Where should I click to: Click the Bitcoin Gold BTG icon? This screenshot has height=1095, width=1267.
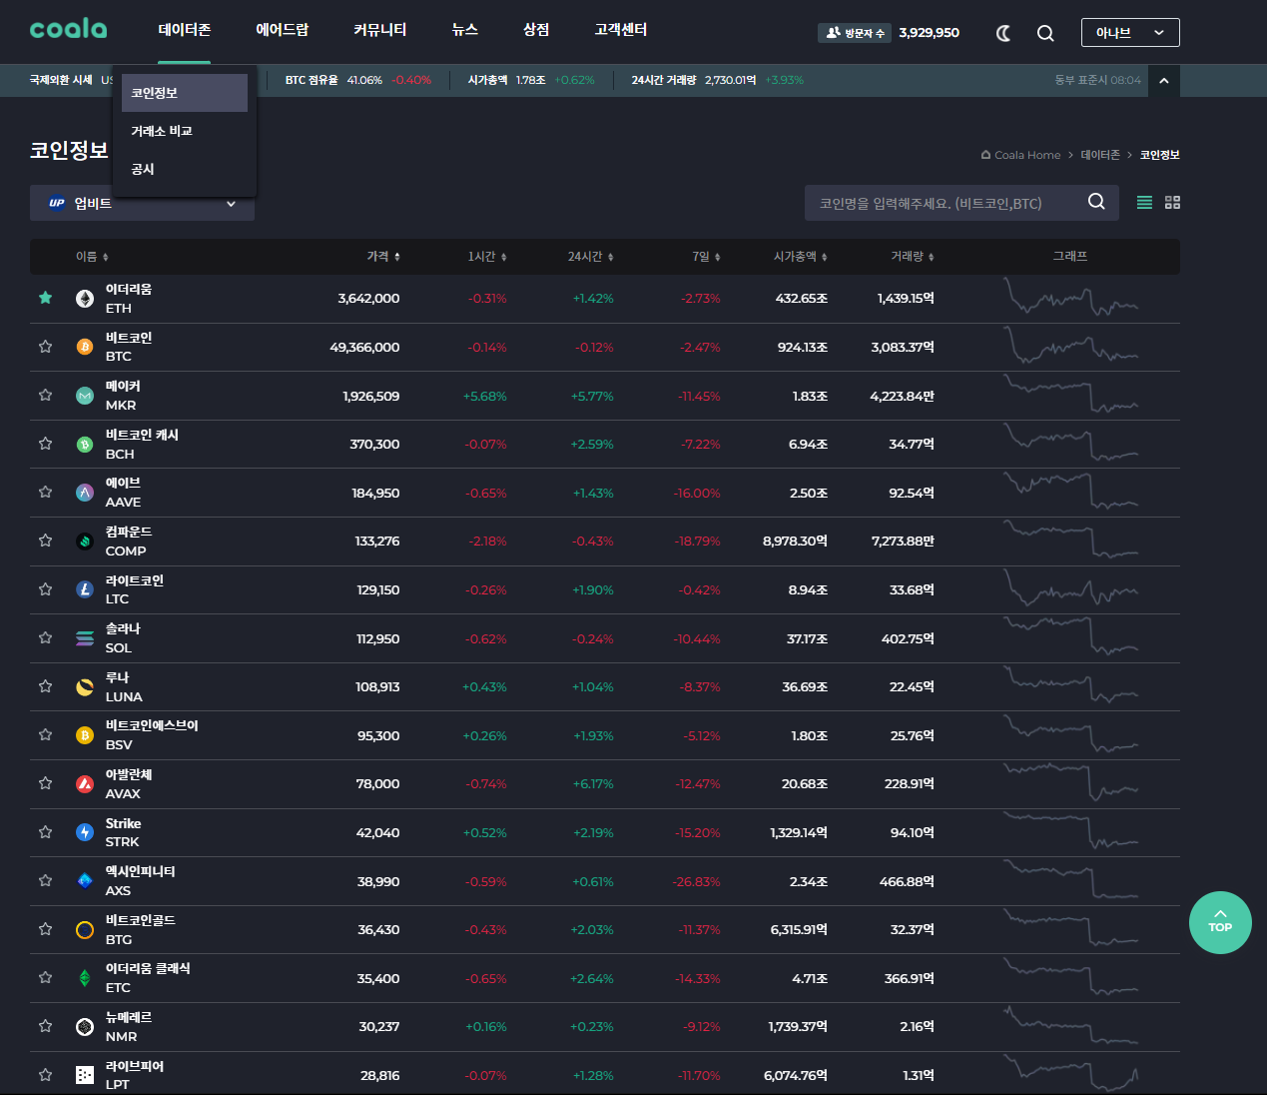click(x=85, y=930)
